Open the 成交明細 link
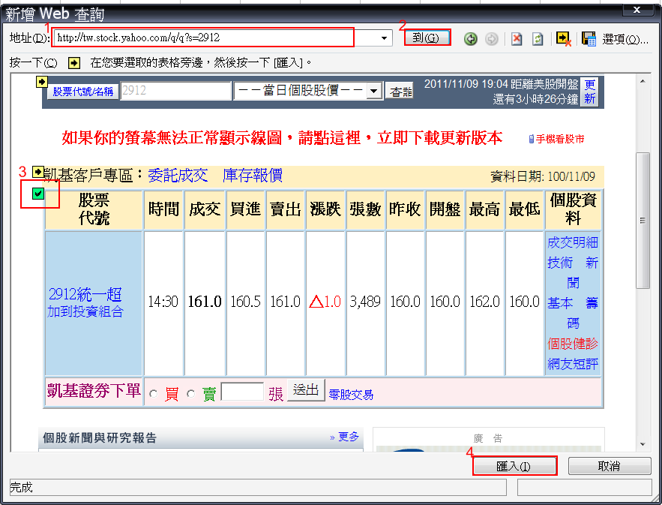 click(x=573, y=242)
